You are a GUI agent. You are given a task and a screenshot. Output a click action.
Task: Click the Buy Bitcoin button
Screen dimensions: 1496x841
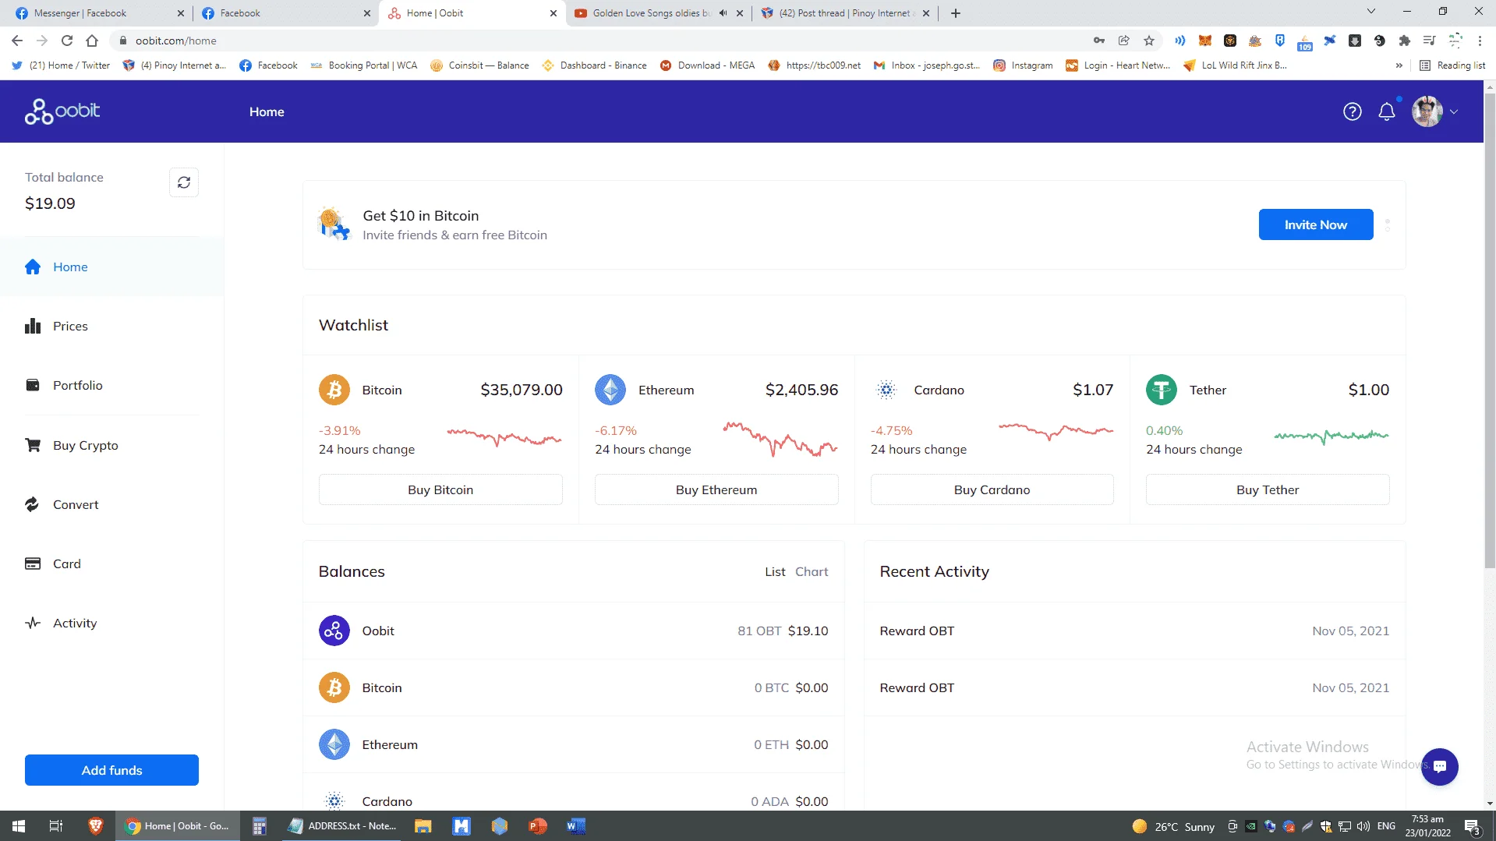(440, 489)
